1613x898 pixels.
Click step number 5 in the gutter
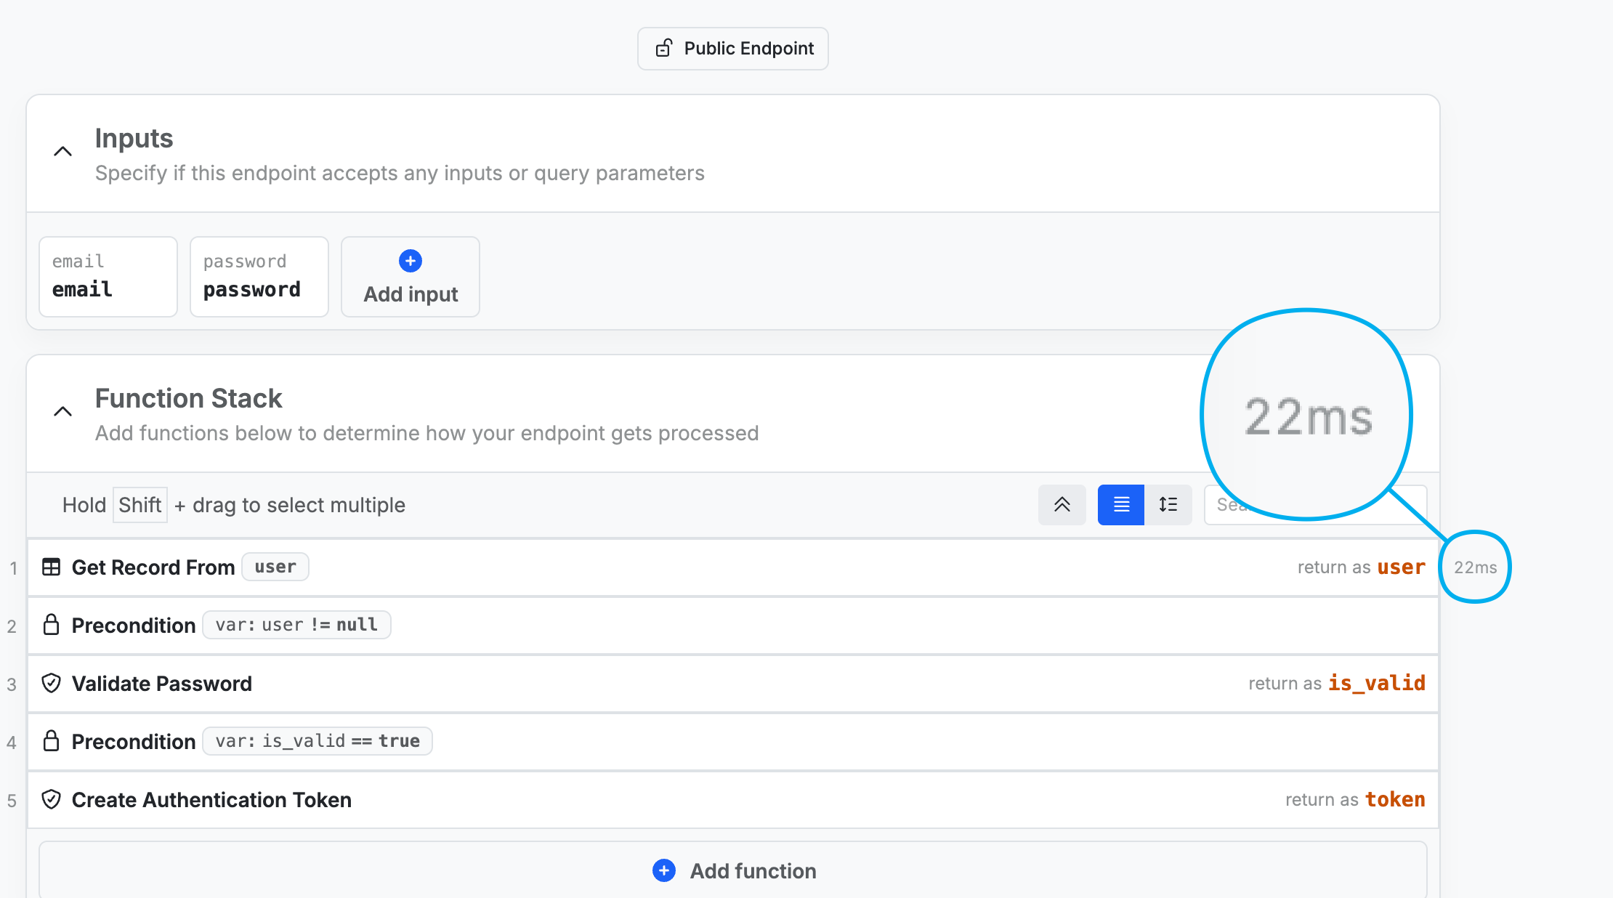point(12,801)
